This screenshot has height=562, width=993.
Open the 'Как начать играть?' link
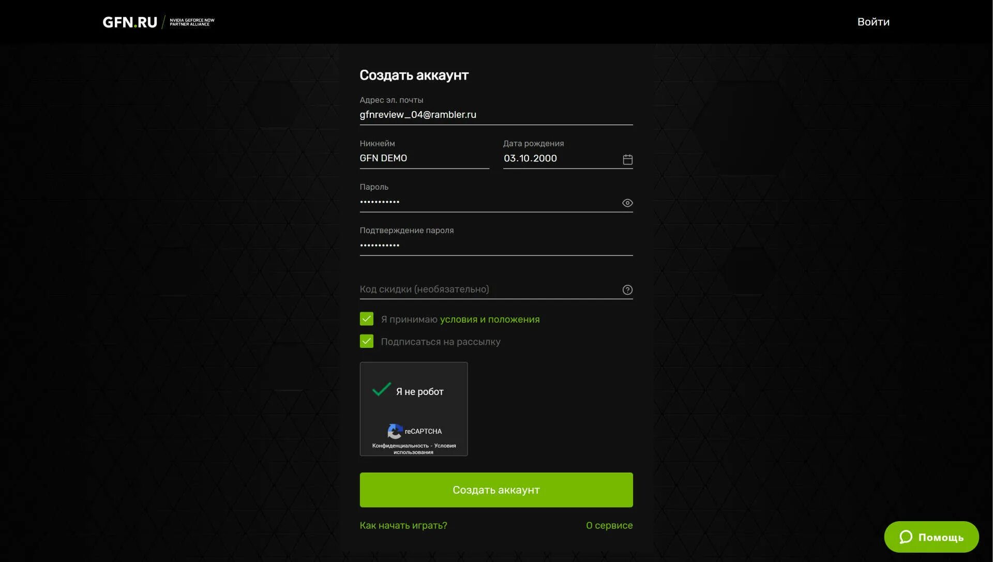tap(403, 525)
